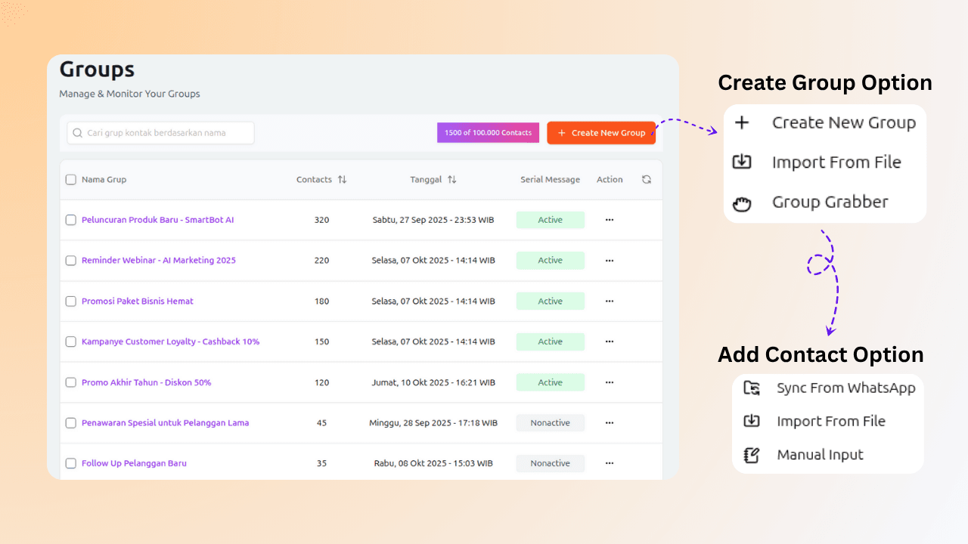Viewport: 968px width, 544px height.
Task: Open the Promosi Paket Bisnis Hemat group link
Action: point(138,301)
